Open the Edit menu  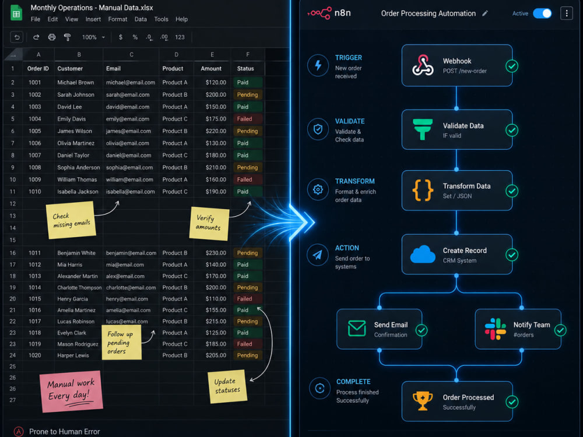point(52,19)
